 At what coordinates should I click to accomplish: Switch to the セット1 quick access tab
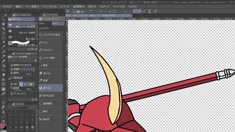(45, 23)
